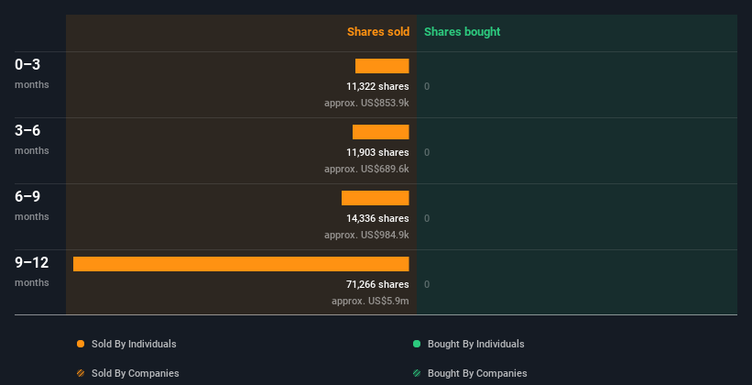752x385 pixels.
Task: Select the 6–9 months orange bar
Action: point(375,198)
